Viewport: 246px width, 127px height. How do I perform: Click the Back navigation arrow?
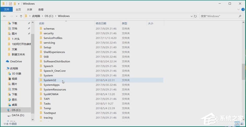point(4,16)
